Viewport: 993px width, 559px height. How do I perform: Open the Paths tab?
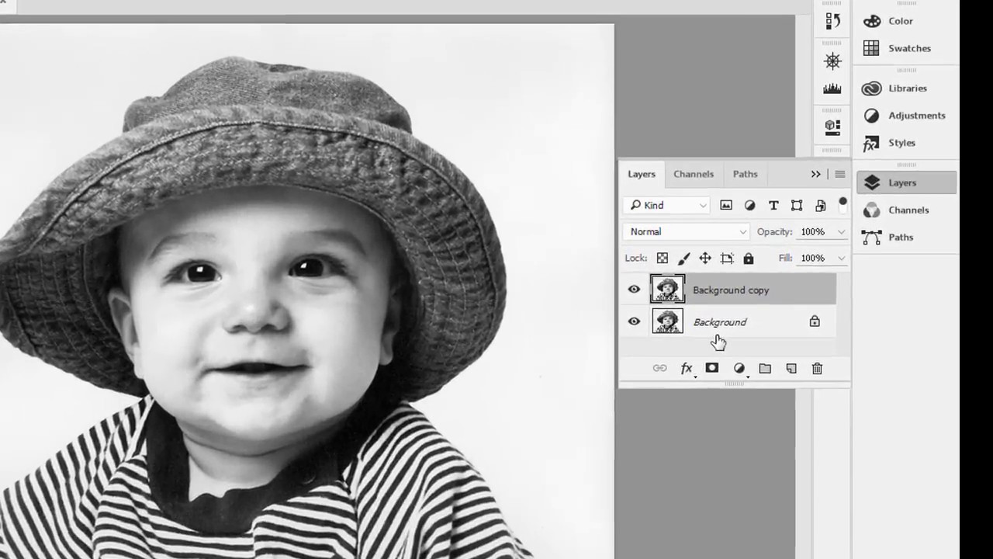tap(745, 174)
